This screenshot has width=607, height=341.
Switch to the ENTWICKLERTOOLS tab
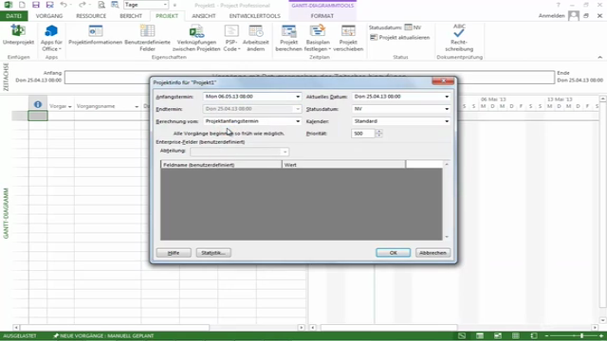255,16
